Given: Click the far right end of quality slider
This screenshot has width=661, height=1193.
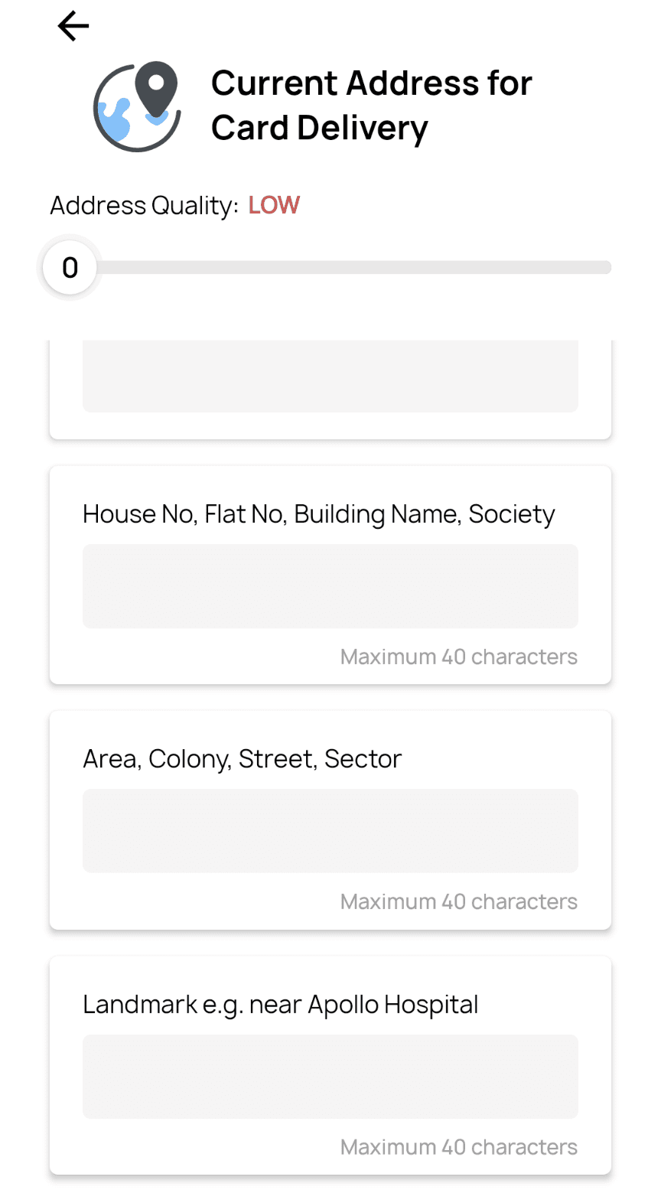Looking at the screenshot, I should click(x=606, y=268).
